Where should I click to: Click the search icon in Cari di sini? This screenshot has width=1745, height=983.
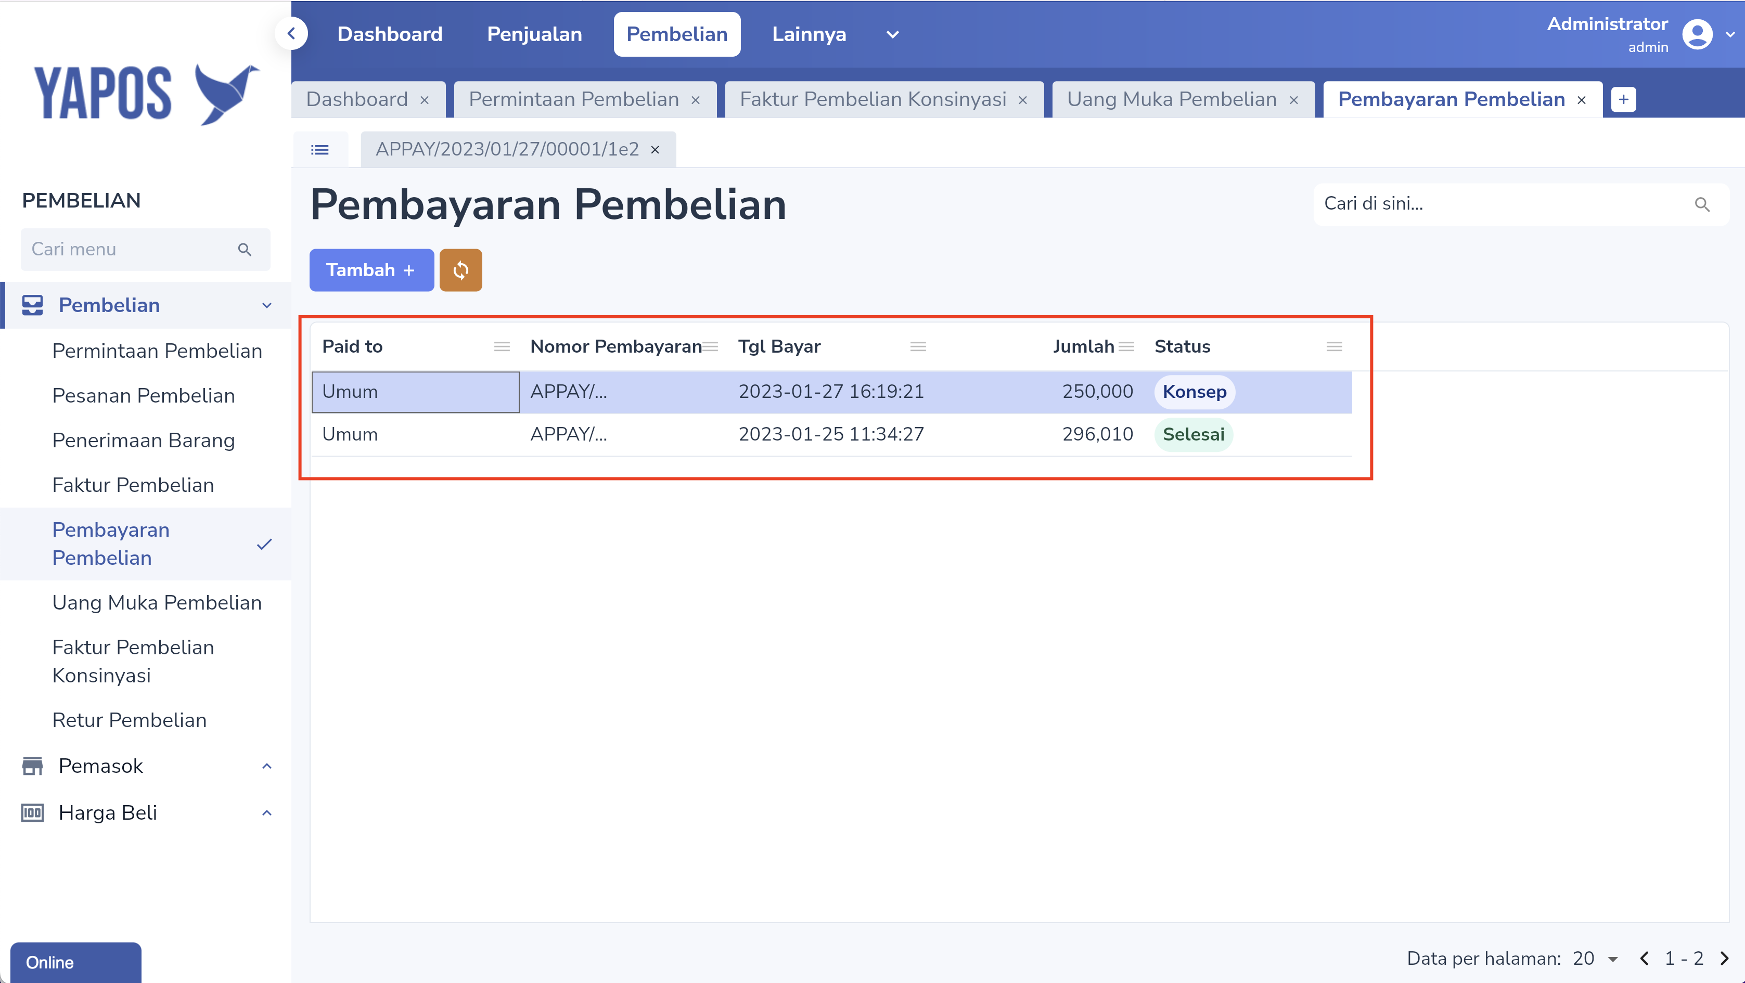[1702, 204]
